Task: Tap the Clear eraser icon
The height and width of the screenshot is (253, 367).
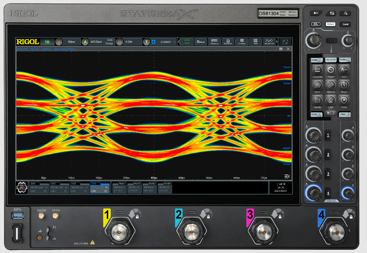Action: (x=331, y=100)
